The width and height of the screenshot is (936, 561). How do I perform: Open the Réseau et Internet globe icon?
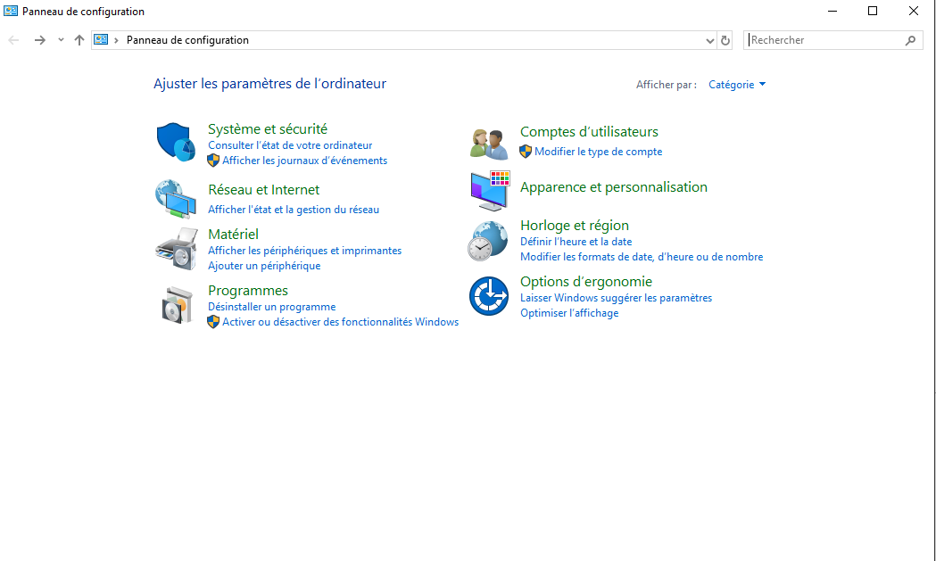tap(176, 199)
